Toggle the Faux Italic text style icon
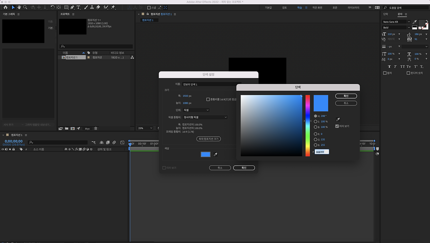Image resolution: width=430 pixels, height=243 pixels. (x=395, y=67)
